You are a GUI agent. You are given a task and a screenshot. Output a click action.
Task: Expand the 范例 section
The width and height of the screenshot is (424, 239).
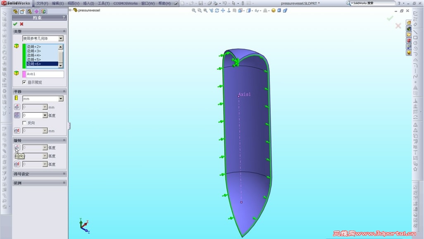[64, 183]
